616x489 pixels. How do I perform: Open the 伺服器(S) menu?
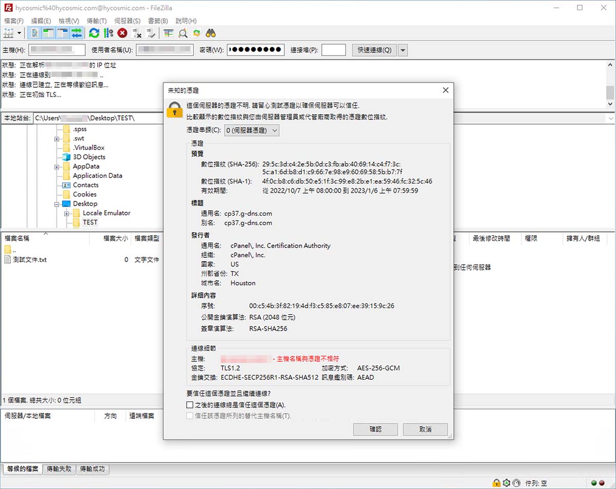(127, 21)
